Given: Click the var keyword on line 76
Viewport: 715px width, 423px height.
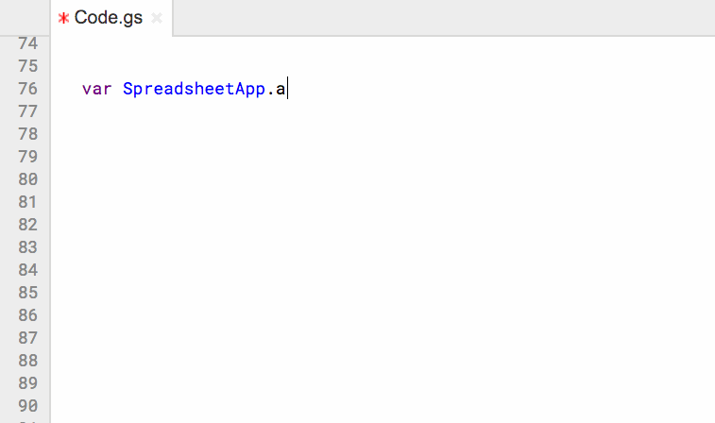Looking at the screenshot, I should pos(96,89).
